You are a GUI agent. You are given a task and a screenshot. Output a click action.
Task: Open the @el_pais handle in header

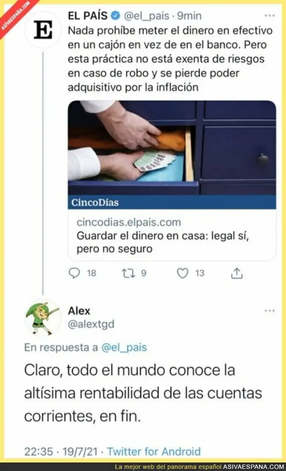tap(146, 16)
